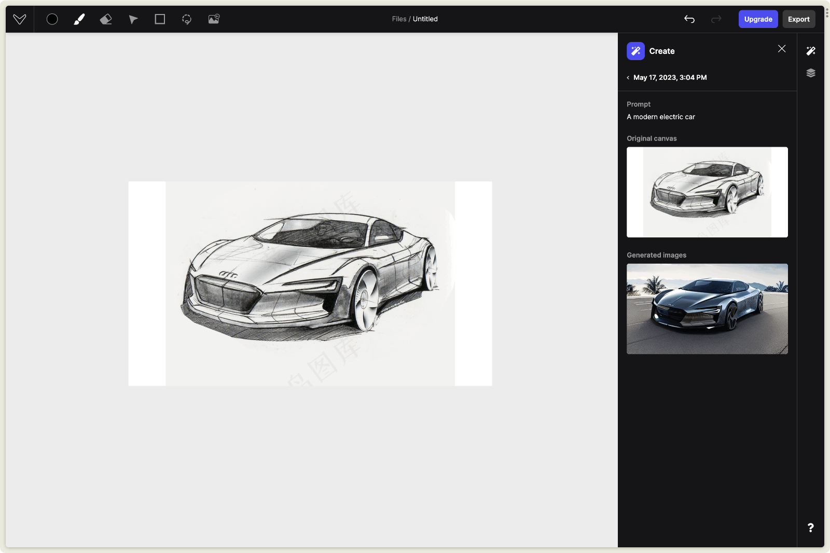Go to Files in the breadcrumb
The width and height of the screenshot is (830, 553).
point(399,19)
